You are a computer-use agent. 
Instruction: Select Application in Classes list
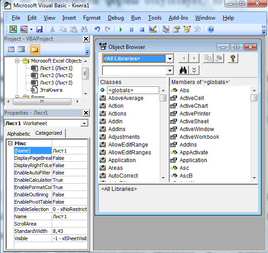tap(122, 160)
